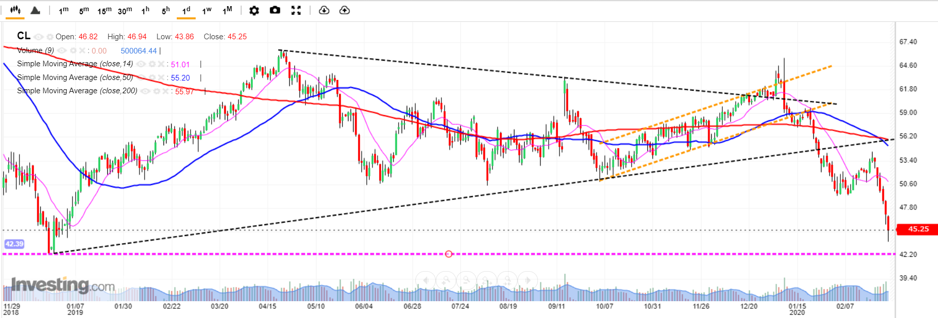This screenshot has width=938, height=318.
Task: Narrow the time range with inward arrows magnifier
Action: [x=507, y=280]
